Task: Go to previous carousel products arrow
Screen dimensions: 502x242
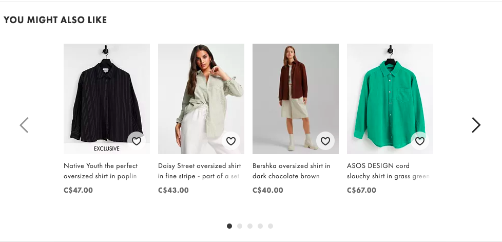Action: (24, 125)
